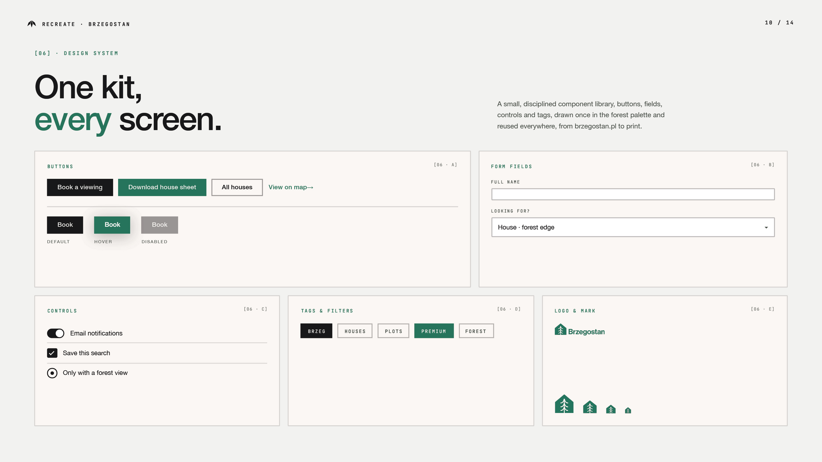The width and height of the screenshot is (822, 462).
Task: Click the LOOKING FOR? field label
Action: (510, 211)
